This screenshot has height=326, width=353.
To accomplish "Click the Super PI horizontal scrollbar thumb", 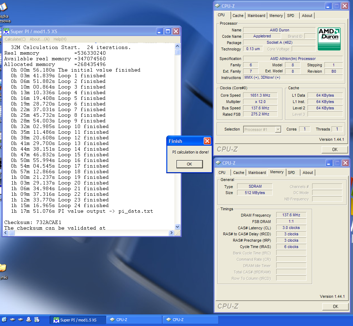I will coord(12,233).
